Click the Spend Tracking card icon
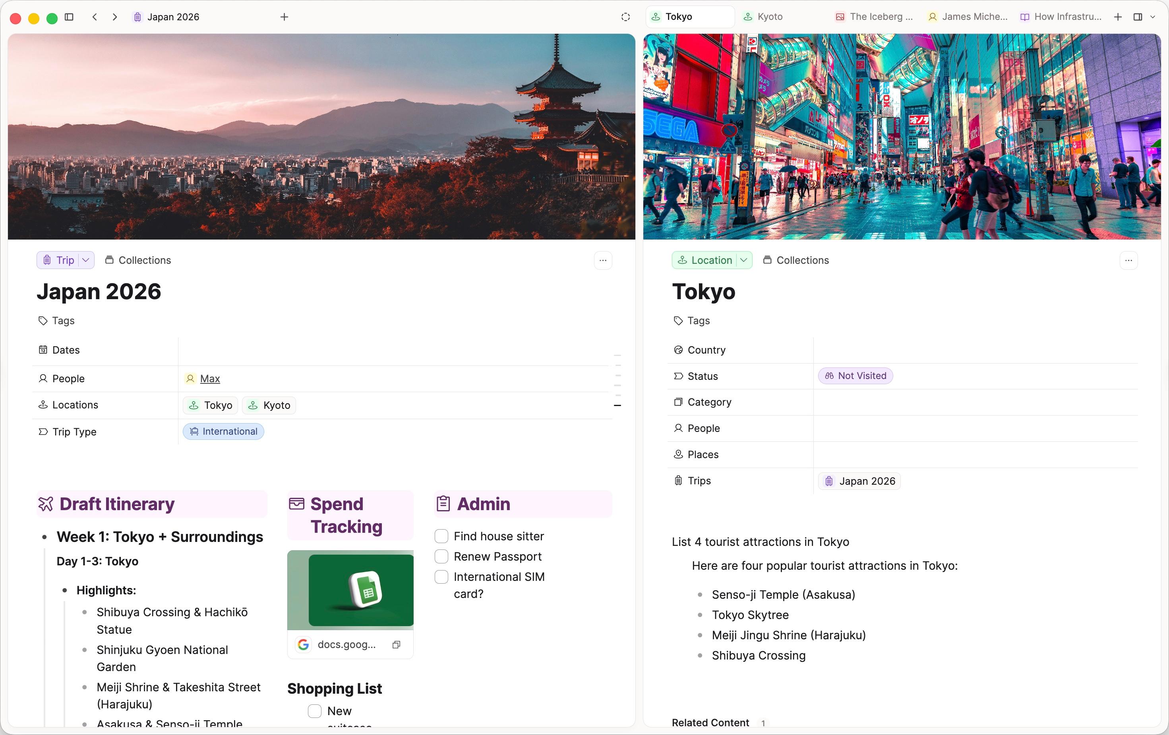This screenshot has width=1169, height=735. point(296,504)
